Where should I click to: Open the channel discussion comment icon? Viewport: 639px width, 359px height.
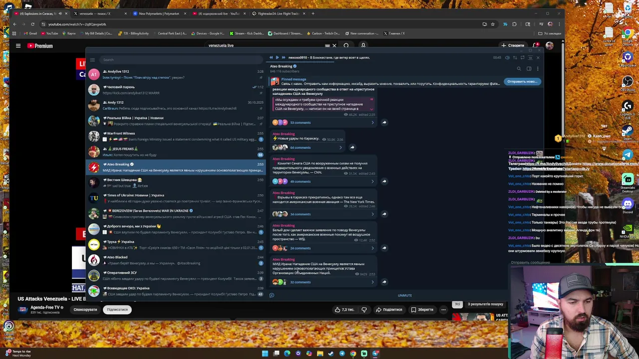click(272, 295)
